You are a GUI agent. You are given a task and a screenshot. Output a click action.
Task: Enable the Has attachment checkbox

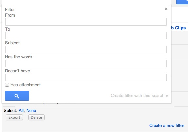tap(7, 85)
